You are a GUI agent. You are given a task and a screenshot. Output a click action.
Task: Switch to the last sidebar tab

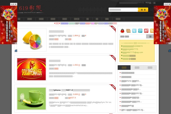150,68
